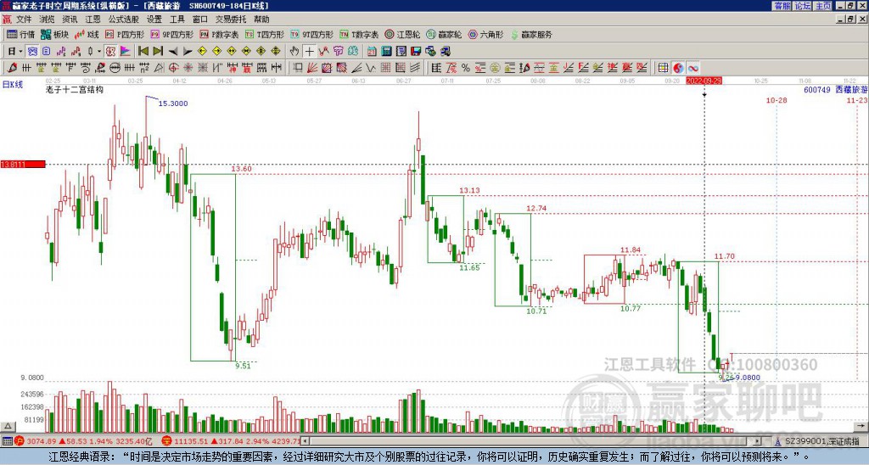Open the 赢家轮 wheel tool
The image size is (869, 465).
[x=444, y=34]
